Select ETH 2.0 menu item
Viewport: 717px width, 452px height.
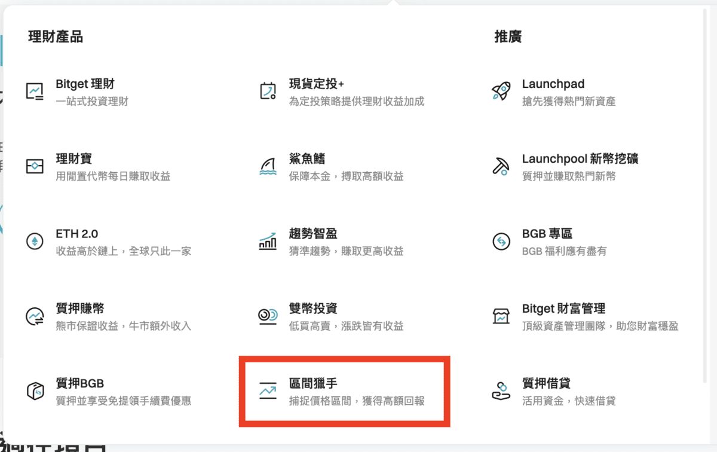point(77,234)
